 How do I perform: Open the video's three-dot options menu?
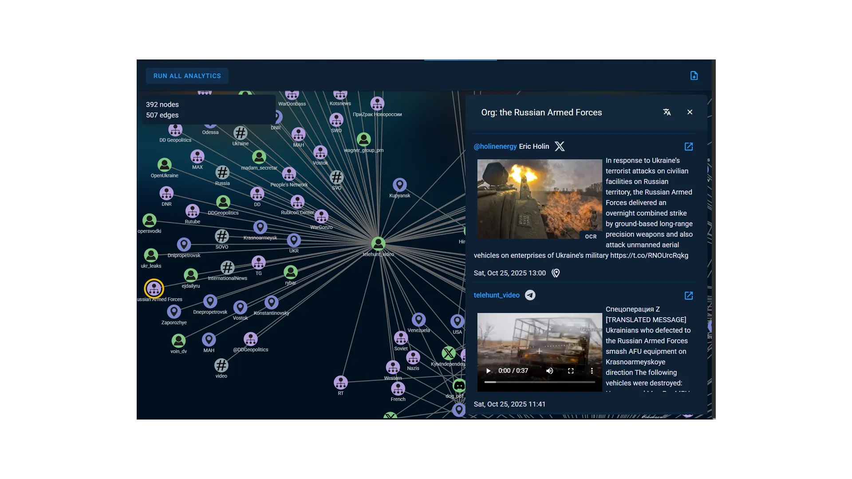coord(592,371)
